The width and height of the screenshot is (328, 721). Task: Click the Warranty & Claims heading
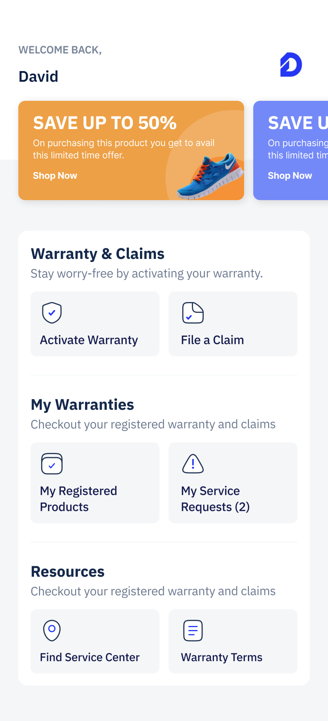click(98, 254)
